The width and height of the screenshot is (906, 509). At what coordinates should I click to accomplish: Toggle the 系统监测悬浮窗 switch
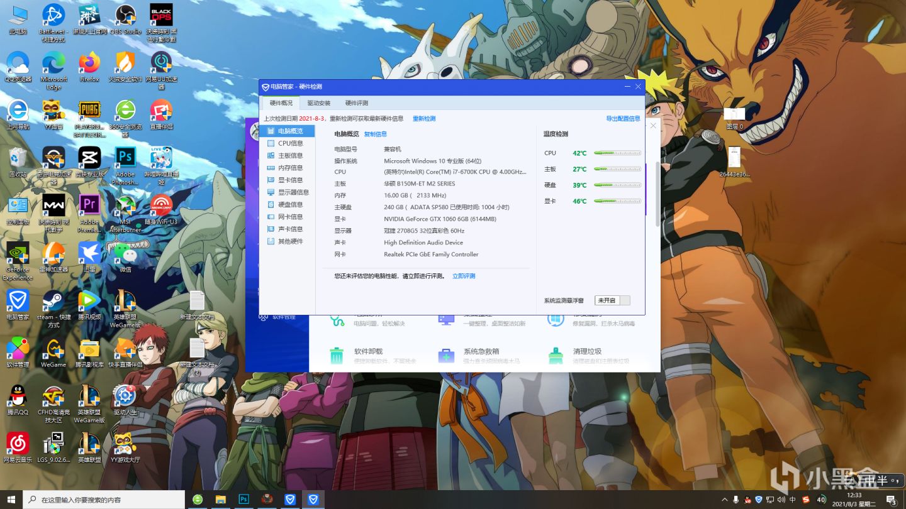tap(612, 301)
